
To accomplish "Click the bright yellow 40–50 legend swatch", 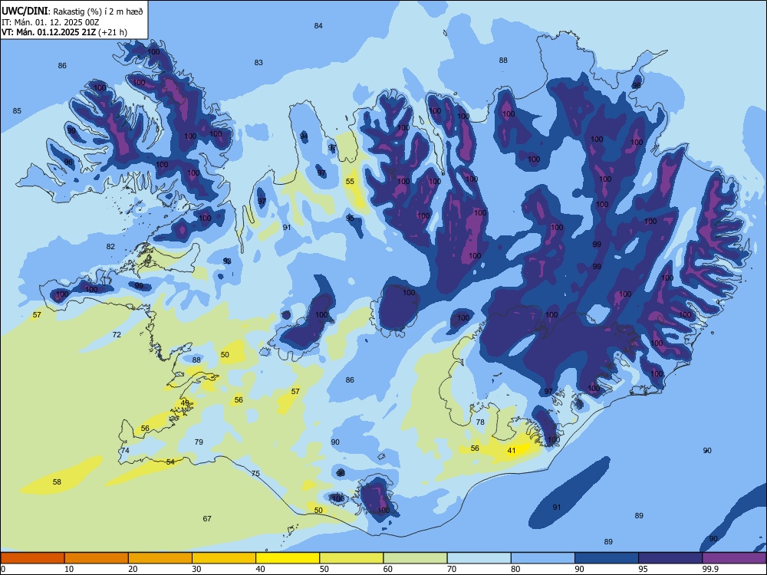I will click(288, 558).
